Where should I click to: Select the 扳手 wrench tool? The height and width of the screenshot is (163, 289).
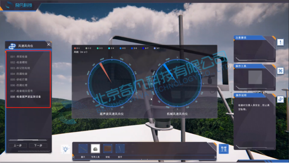click(x=120, y=148)
